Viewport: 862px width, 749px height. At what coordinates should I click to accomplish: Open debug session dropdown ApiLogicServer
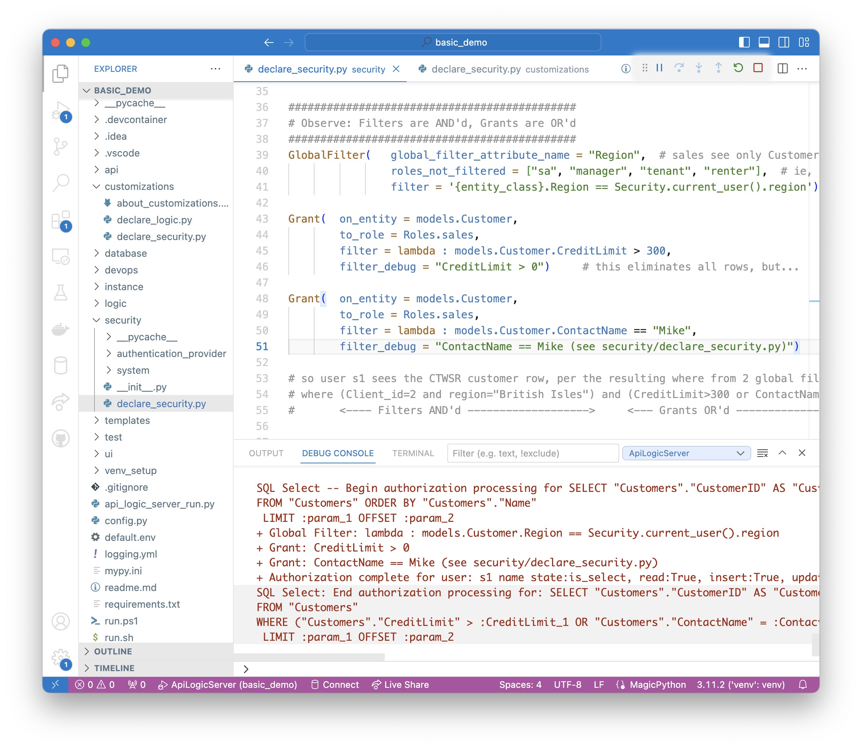[686, 453]
